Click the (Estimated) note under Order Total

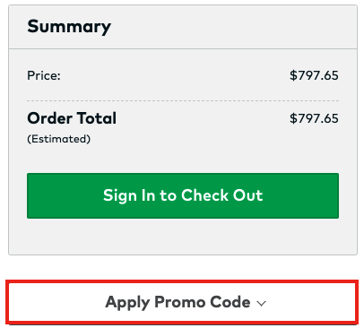tap(59, 139)
